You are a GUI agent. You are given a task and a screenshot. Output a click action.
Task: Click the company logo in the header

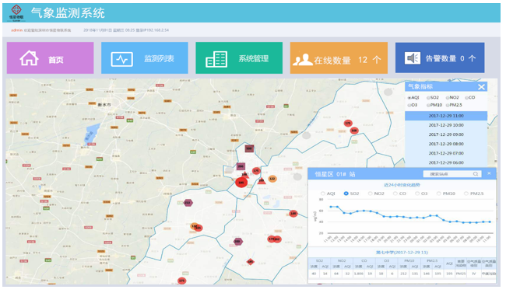16,13
